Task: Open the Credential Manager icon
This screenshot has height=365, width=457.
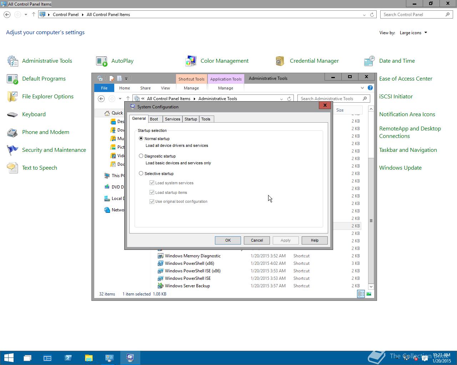Action: pos(280,61)
